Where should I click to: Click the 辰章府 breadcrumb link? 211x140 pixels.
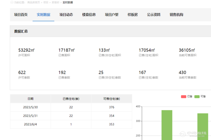click(55, 2)
